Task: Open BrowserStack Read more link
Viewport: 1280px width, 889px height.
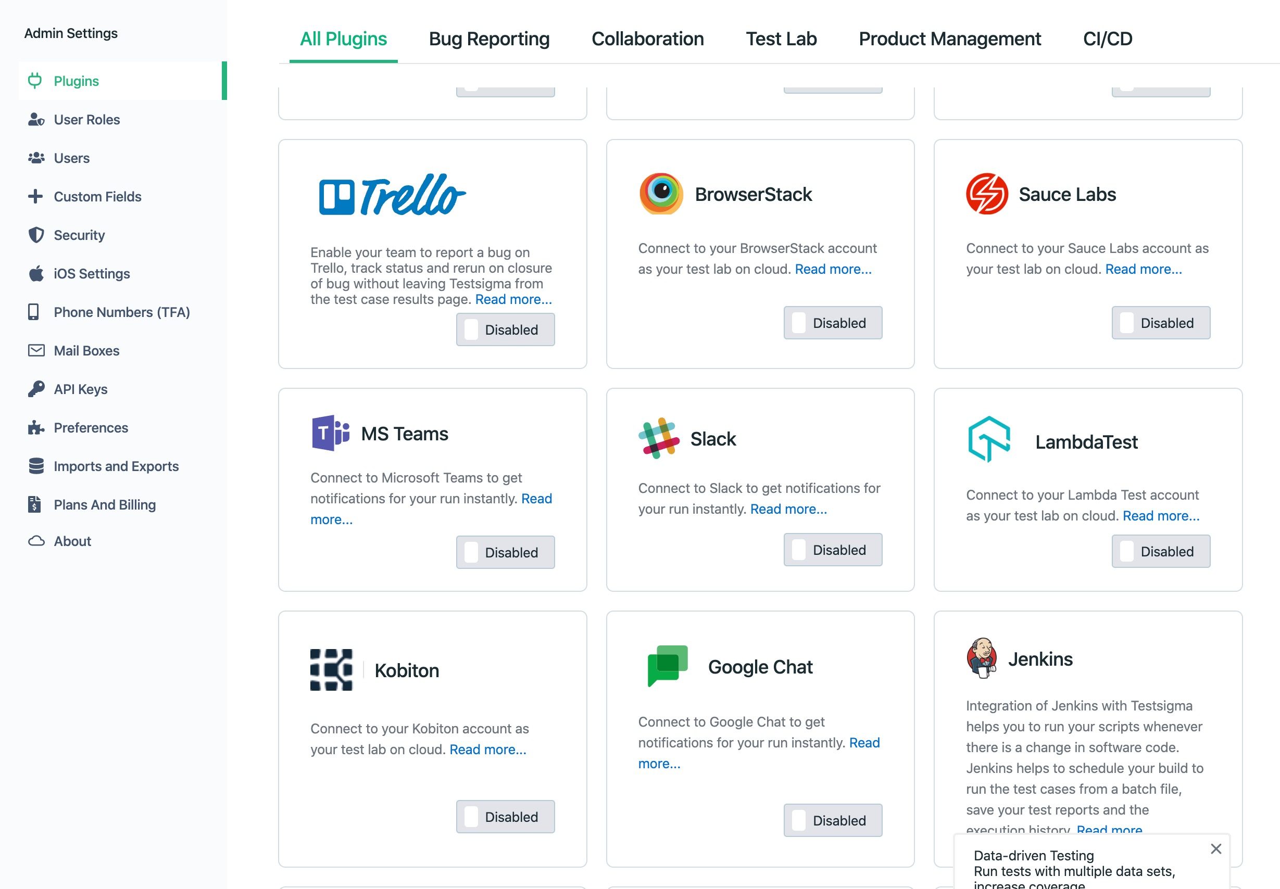Action: pos(833,269)
